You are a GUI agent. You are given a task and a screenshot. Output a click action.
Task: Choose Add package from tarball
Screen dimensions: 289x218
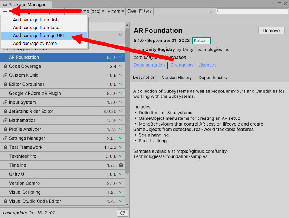point(44,28)
